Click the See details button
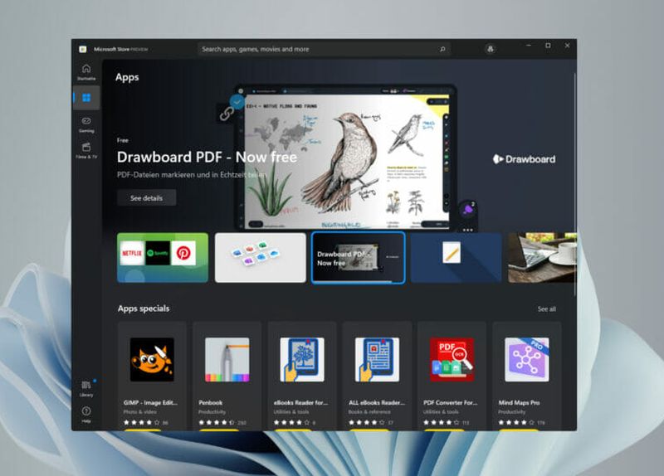Screen dimensions: 664x476 coord(147,198)
